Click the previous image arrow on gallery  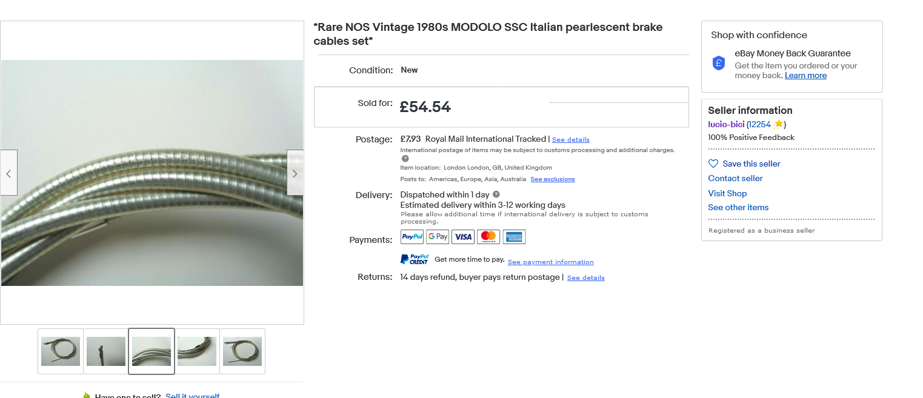[x=8, y=173]
